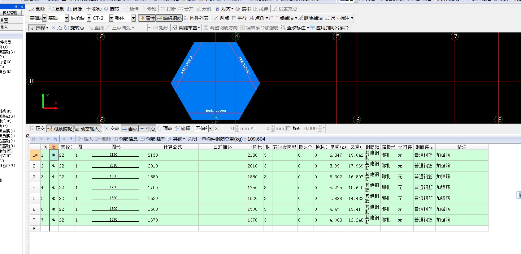Click the 计算公式 column header
521x254 pixels.
(173, 147)
